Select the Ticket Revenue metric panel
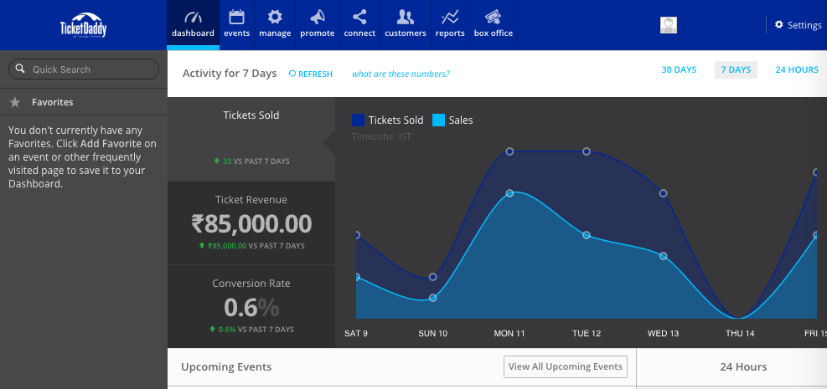Screen dimensions: 827x389 [x=251, y=223]
